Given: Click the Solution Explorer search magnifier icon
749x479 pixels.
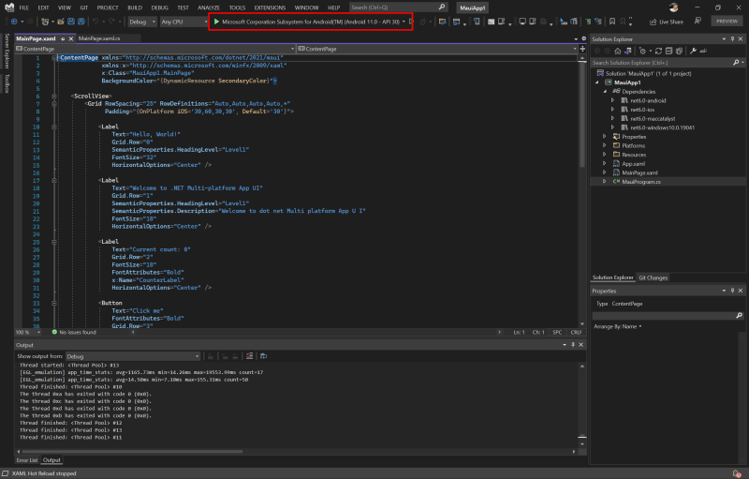Looking at the screenshot, I should pyautogui.click(x=736, y=63).
